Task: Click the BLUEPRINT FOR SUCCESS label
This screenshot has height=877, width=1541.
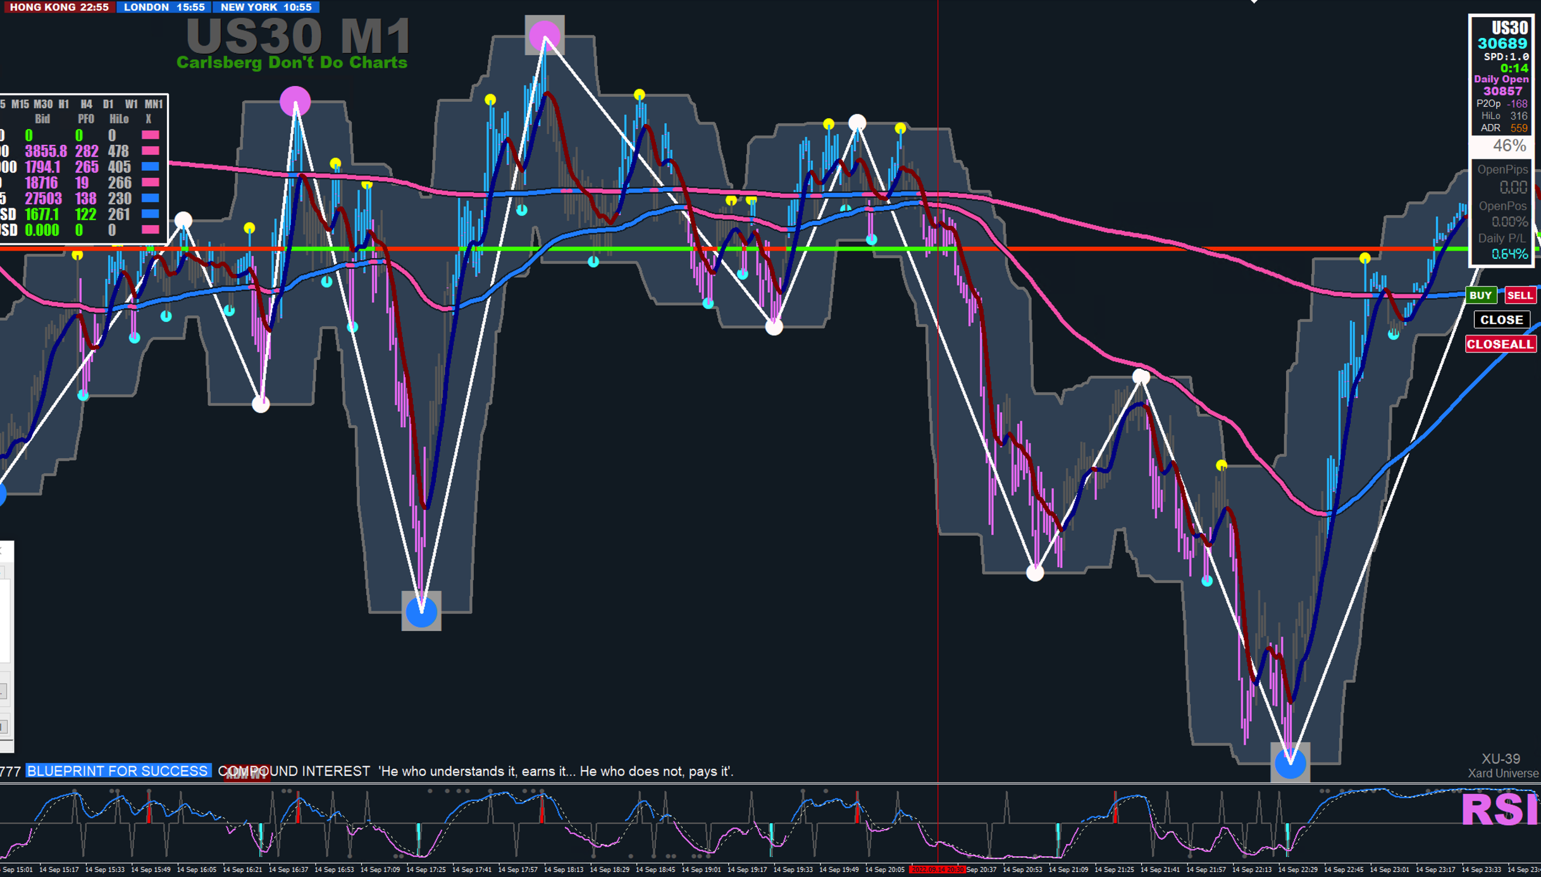Action: coord(118,771)
